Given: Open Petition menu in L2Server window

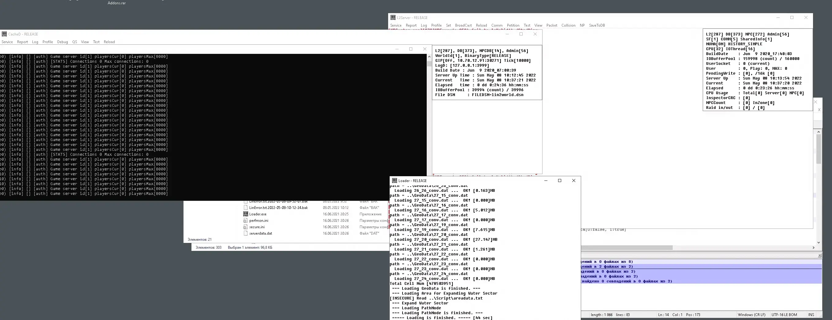Looking at the screenshot, I should point(513,25).
